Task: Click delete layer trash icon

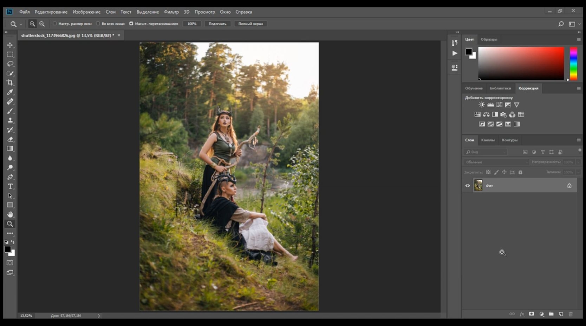Action: tap(571, 314)
